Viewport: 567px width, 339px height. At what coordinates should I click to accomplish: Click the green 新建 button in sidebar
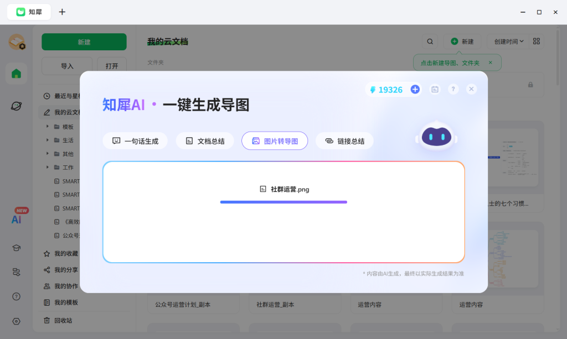pos(84,42)
